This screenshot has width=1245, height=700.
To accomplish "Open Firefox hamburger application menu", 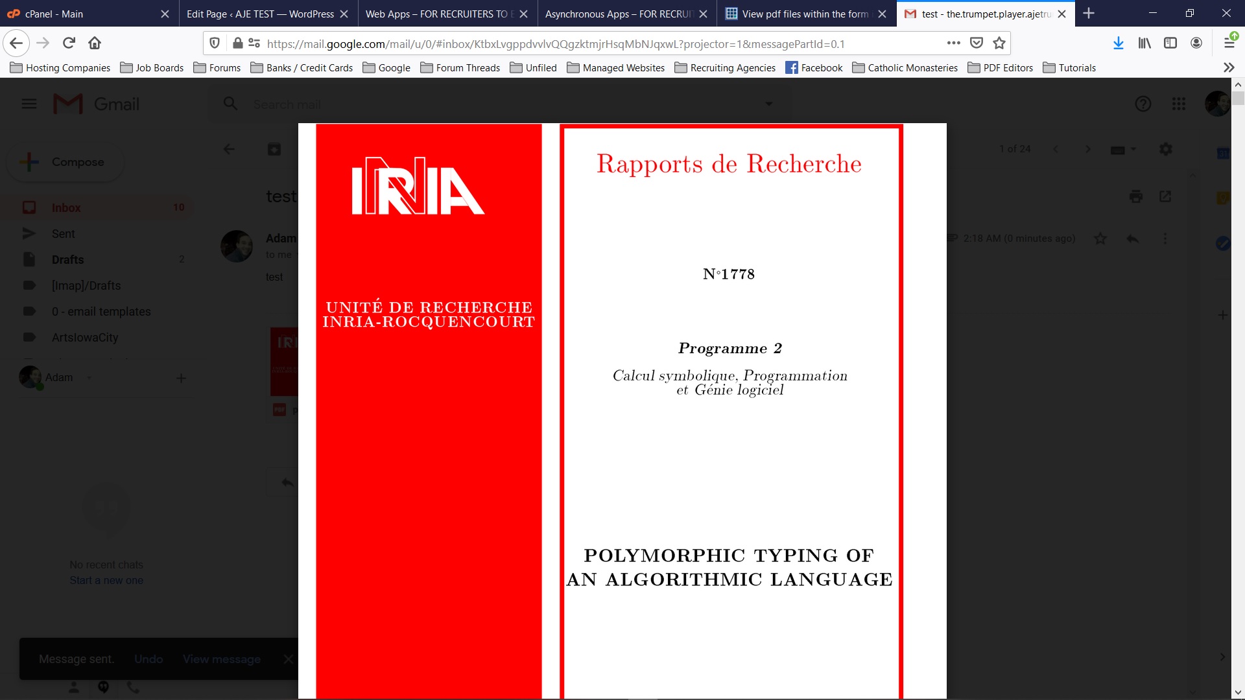I will click(x=1229, y=43).
